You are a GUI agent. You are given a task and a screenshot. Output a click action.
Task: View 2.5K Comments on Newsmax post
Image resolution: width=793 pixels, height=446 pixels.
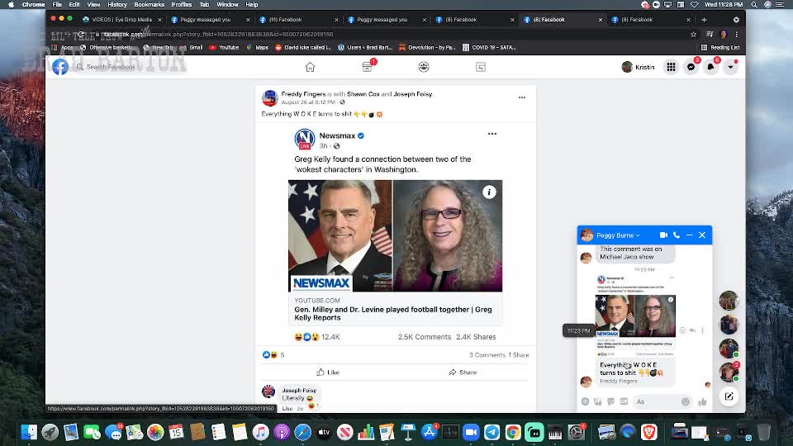pyautogui.click(x=425, y=337)
